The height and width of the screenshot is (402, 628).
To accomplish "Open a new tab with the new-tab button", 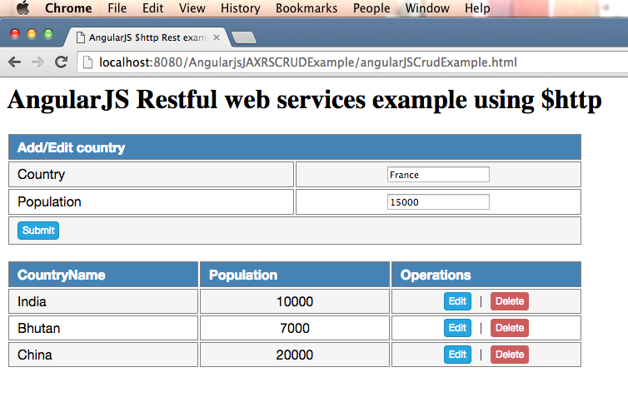I will (244, 37).
